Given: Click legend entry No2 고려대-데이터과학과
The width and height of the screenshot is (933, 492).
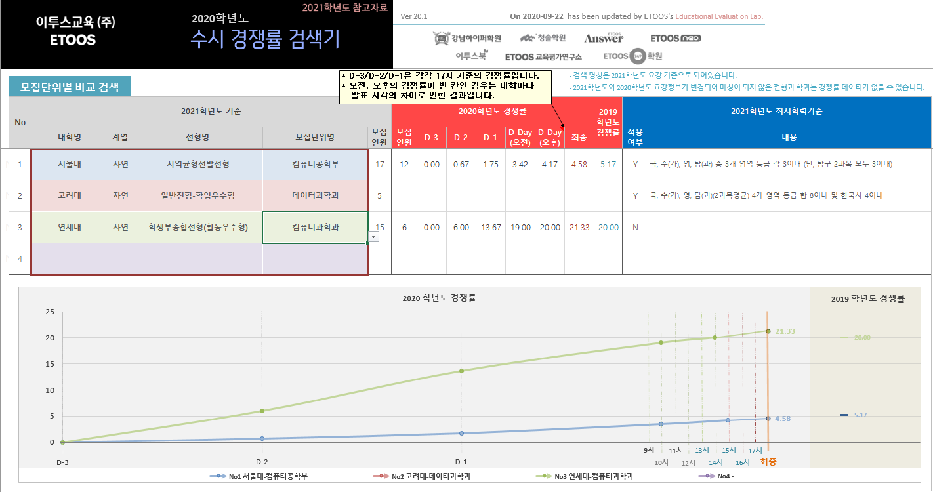Looking at the screenshot, I should [x=421, y=476].
